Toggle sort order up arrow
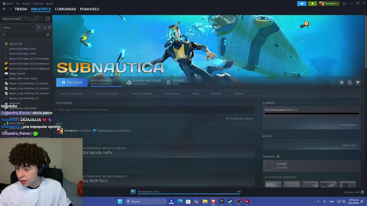The width and height of the screenshot is (367, 206). (x=38, y=27)
